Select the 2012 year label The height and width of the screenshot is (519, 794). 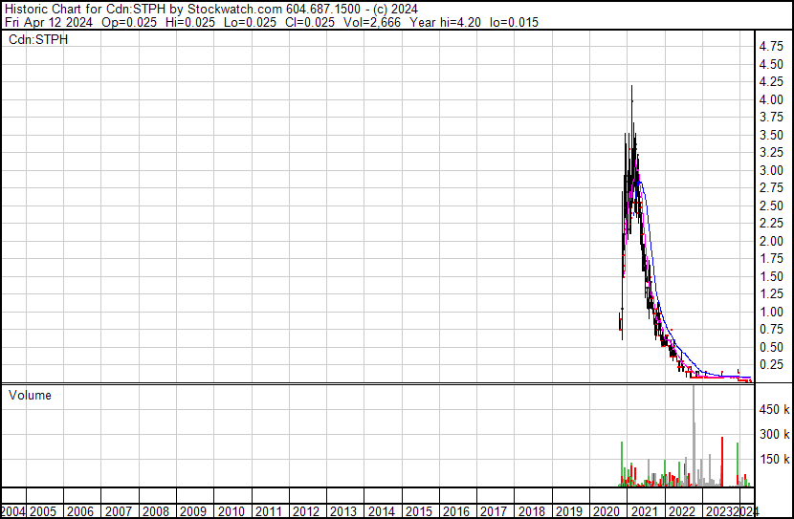click(x=306, y=511)
